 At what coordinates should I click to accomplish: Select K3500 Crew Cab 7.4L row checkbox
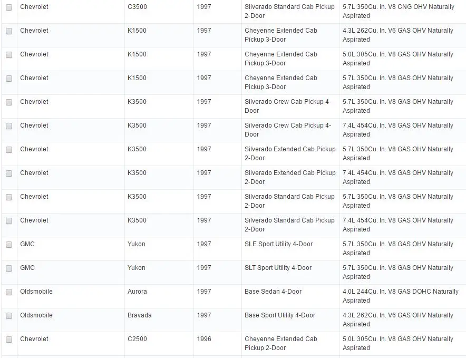point(9,126)
